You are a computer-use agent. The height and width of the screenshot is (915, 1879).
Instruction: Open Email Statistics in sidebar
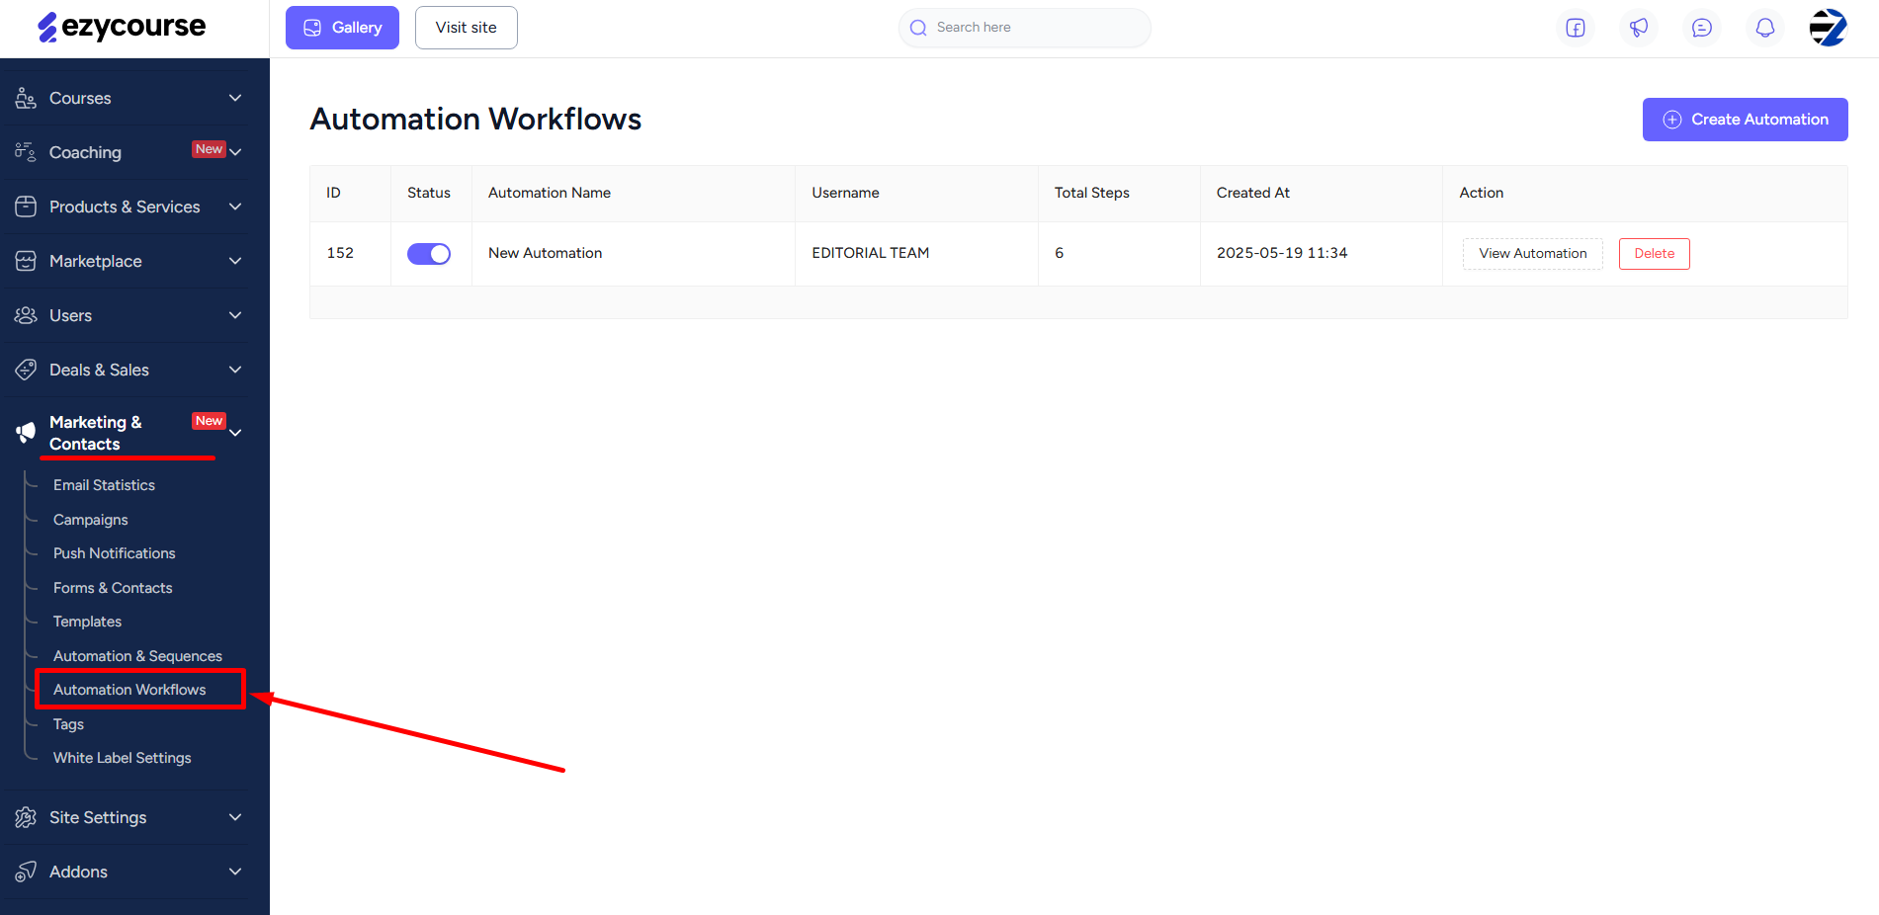[x=104, y=485]
